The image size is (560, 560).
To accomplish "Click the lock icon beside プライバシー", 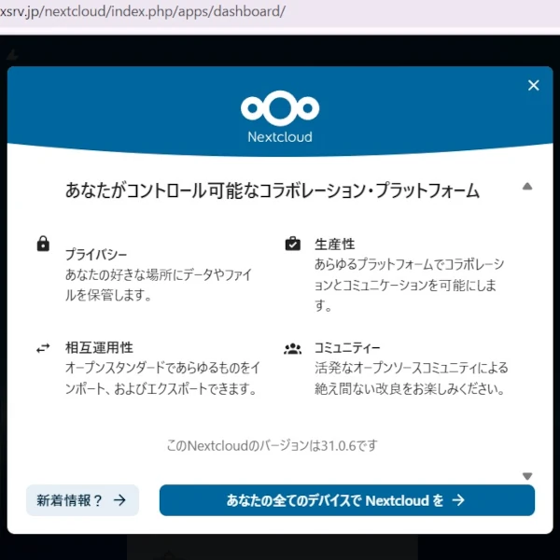I will 43,244.
